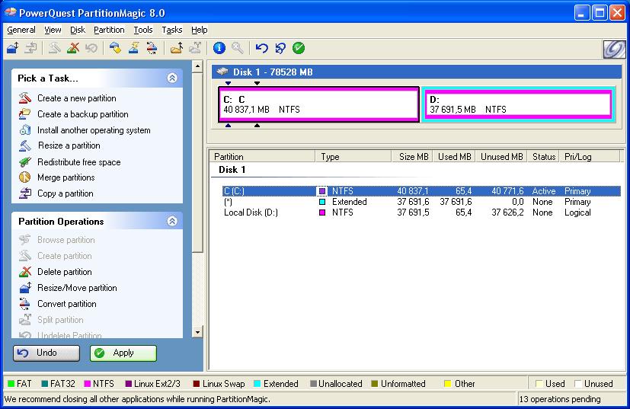Sort by the Unused MB column header

click(x=501, y=157)
